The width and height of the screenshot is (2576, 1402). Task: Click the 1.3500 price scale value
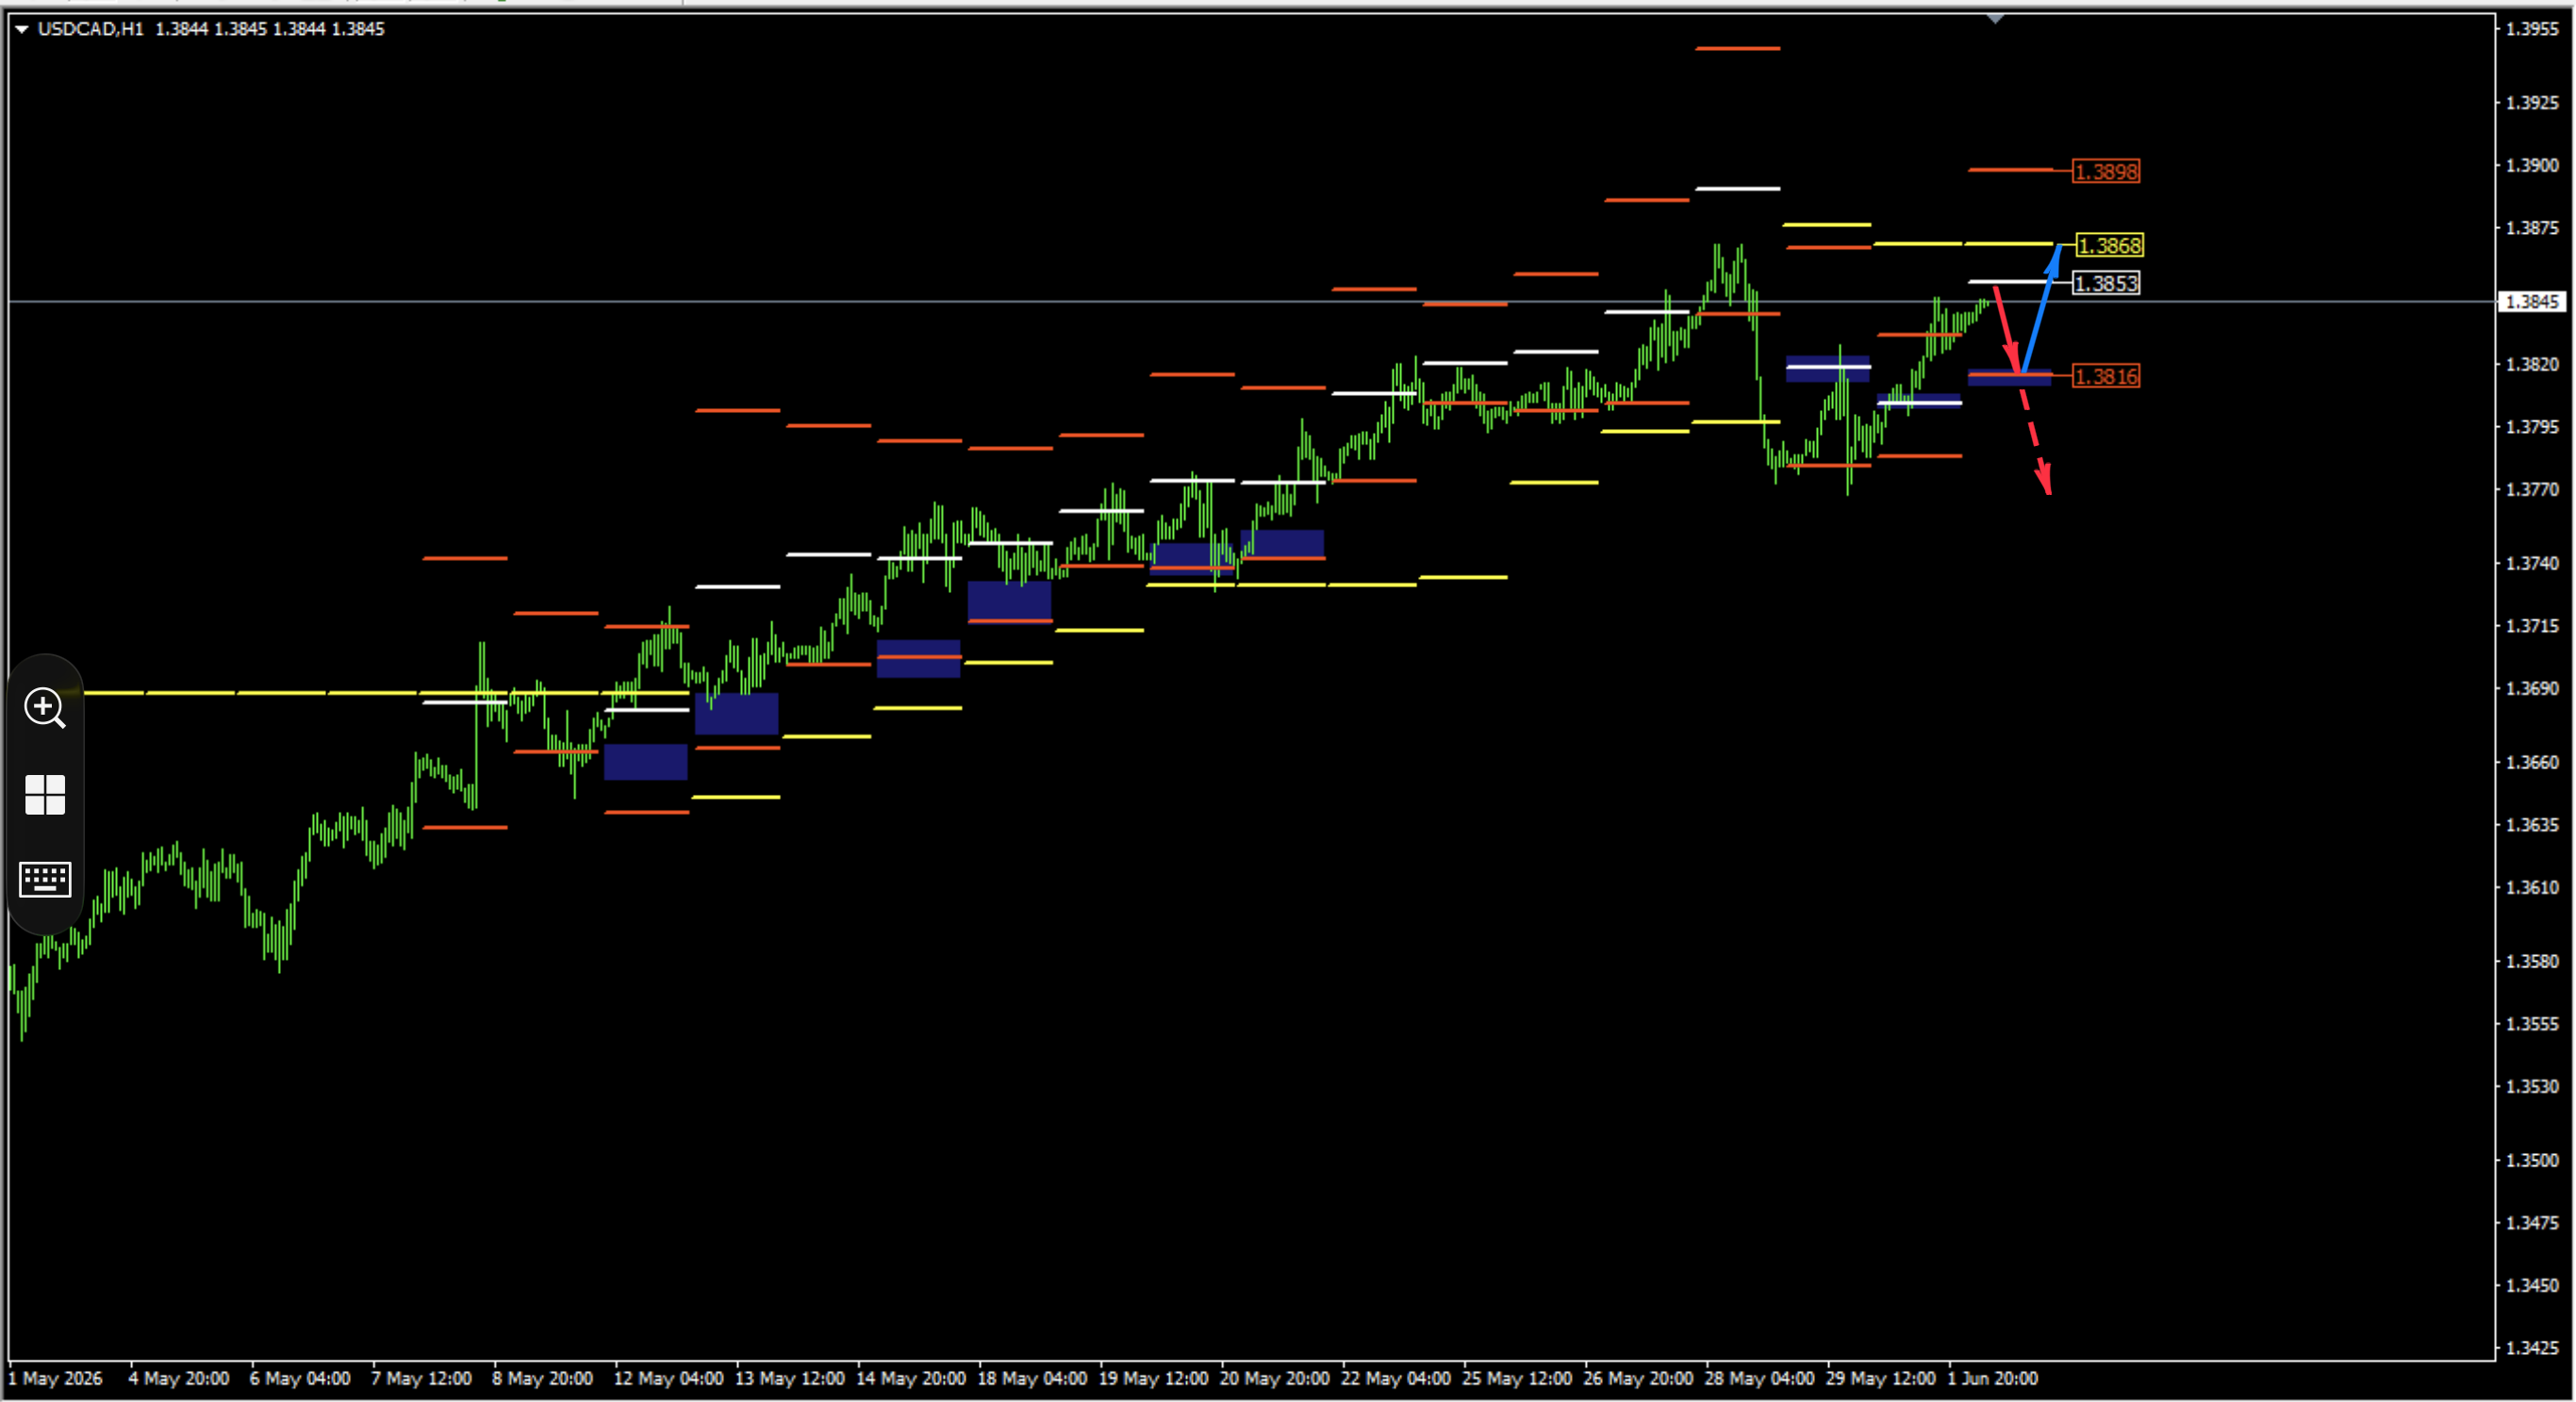(2532, 1161)
